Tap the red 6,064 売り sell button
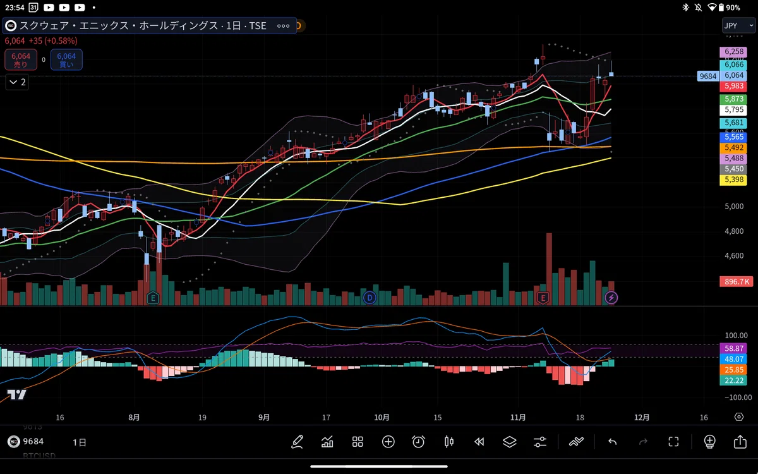The height and width of the screenshot is (474, 758). pos(21,60)
